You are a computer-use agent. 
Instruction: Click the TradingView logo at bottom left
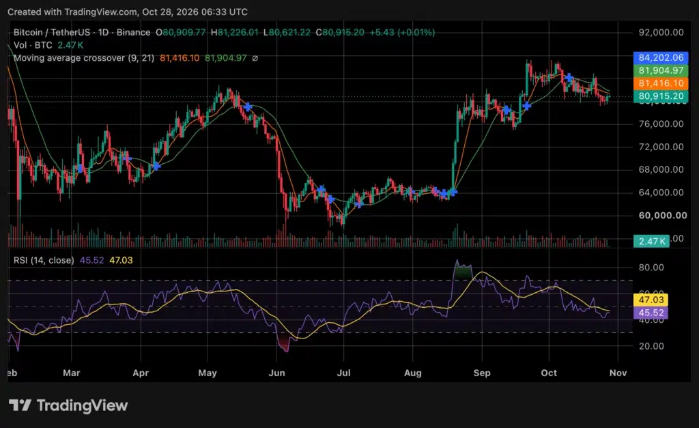point(68,405)
